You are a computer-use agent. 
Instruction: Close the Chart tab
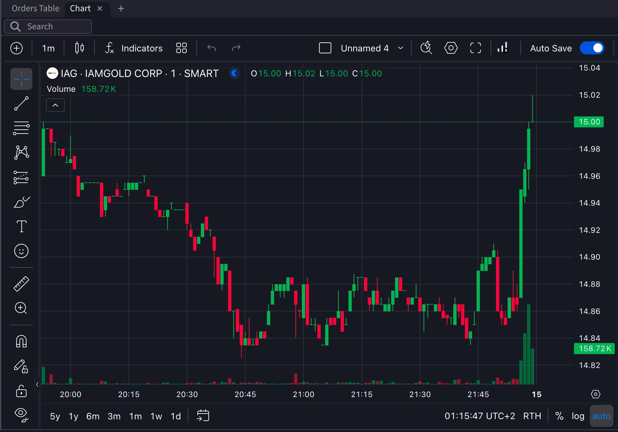pos(100,8)
